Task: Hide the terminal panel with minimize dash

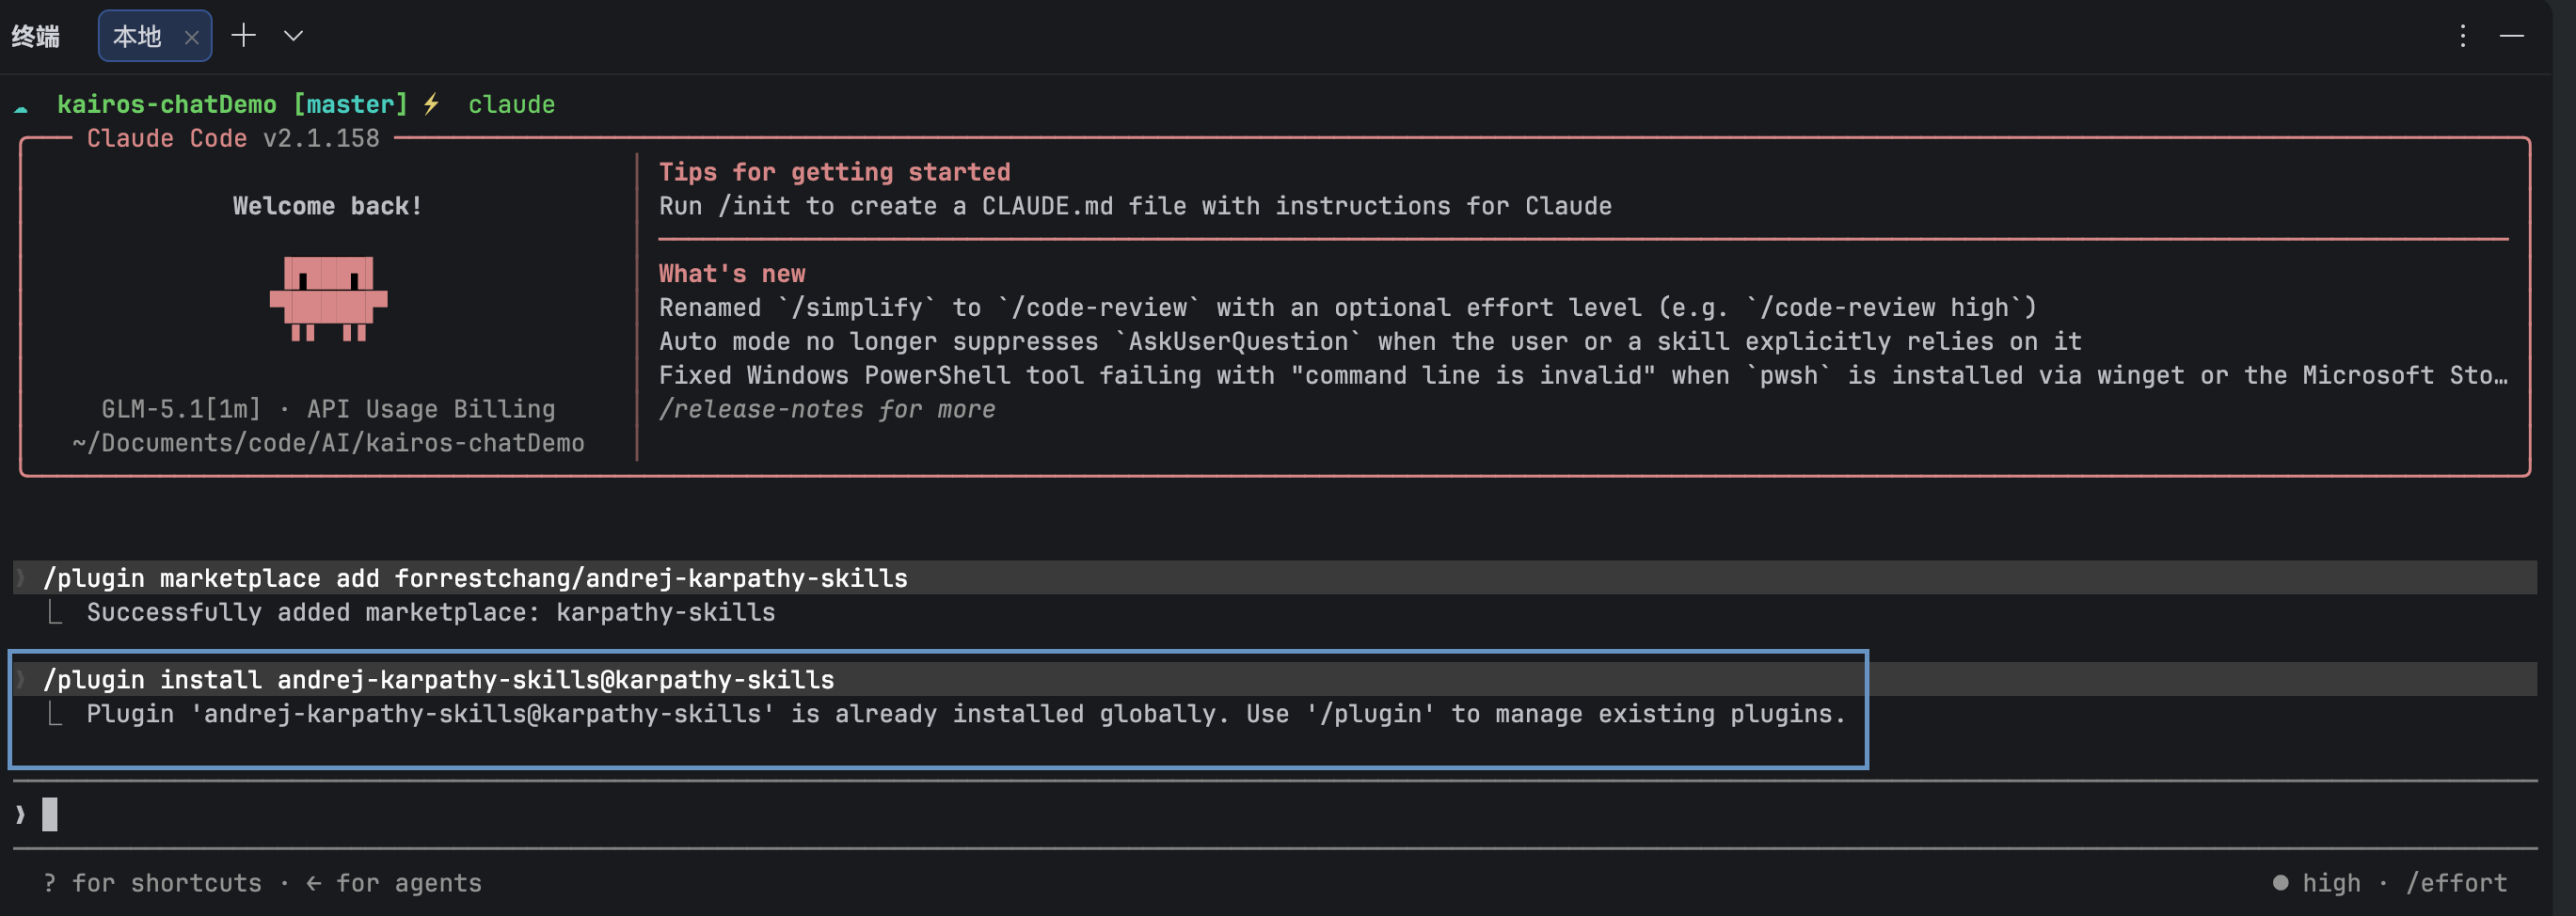Action: point(2512,36)
